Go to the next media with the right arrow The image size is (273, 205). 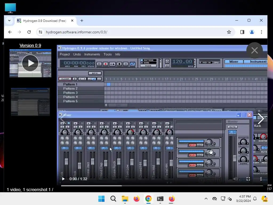tap(261, 119)
